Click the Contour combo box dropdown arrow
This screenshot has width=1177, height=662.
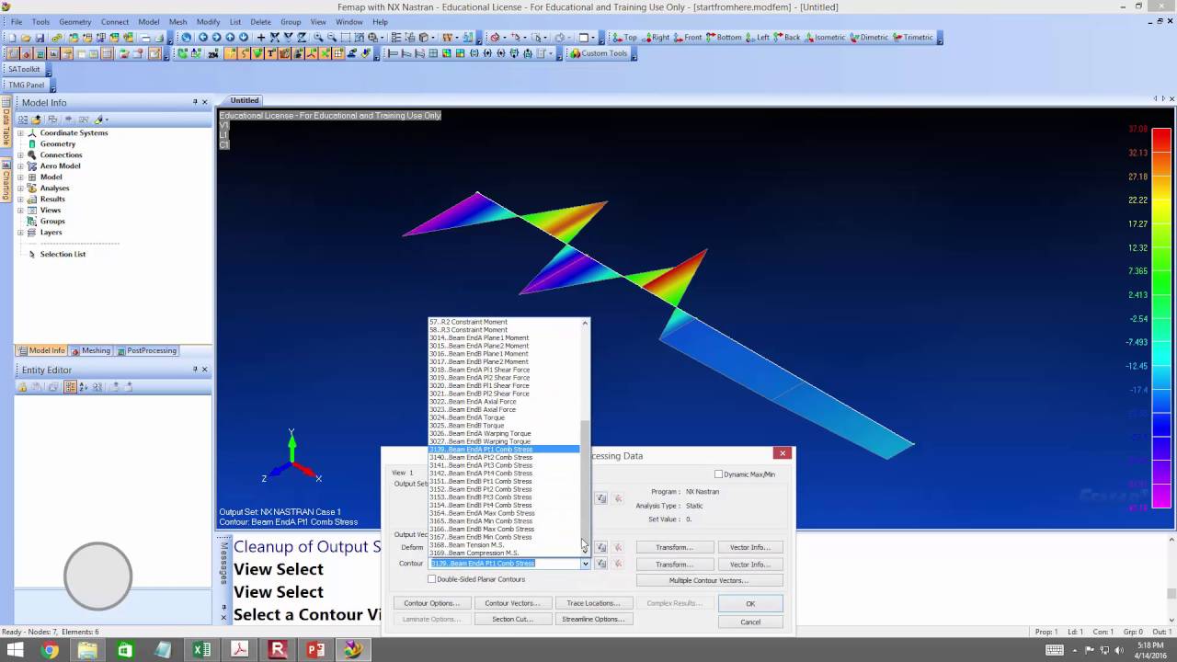coord(585,564)
